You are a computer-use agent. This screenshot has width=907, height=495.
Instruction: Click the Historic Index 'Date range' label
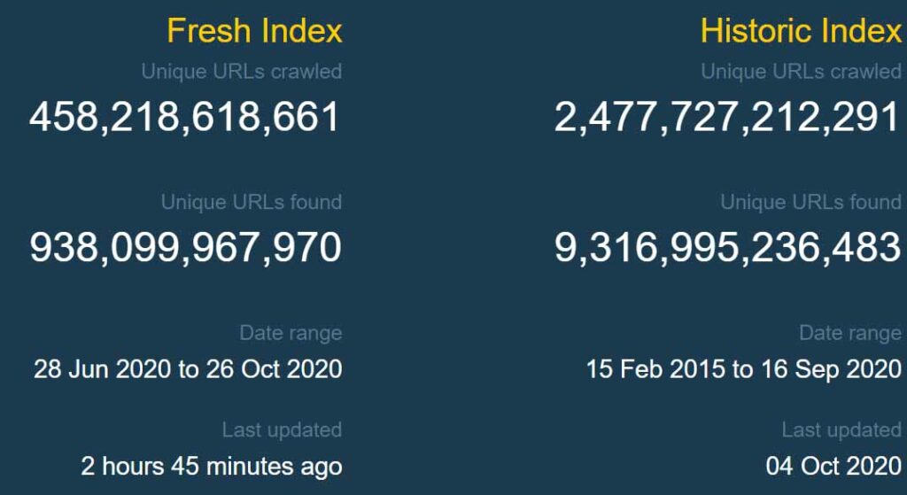[849, 334]
